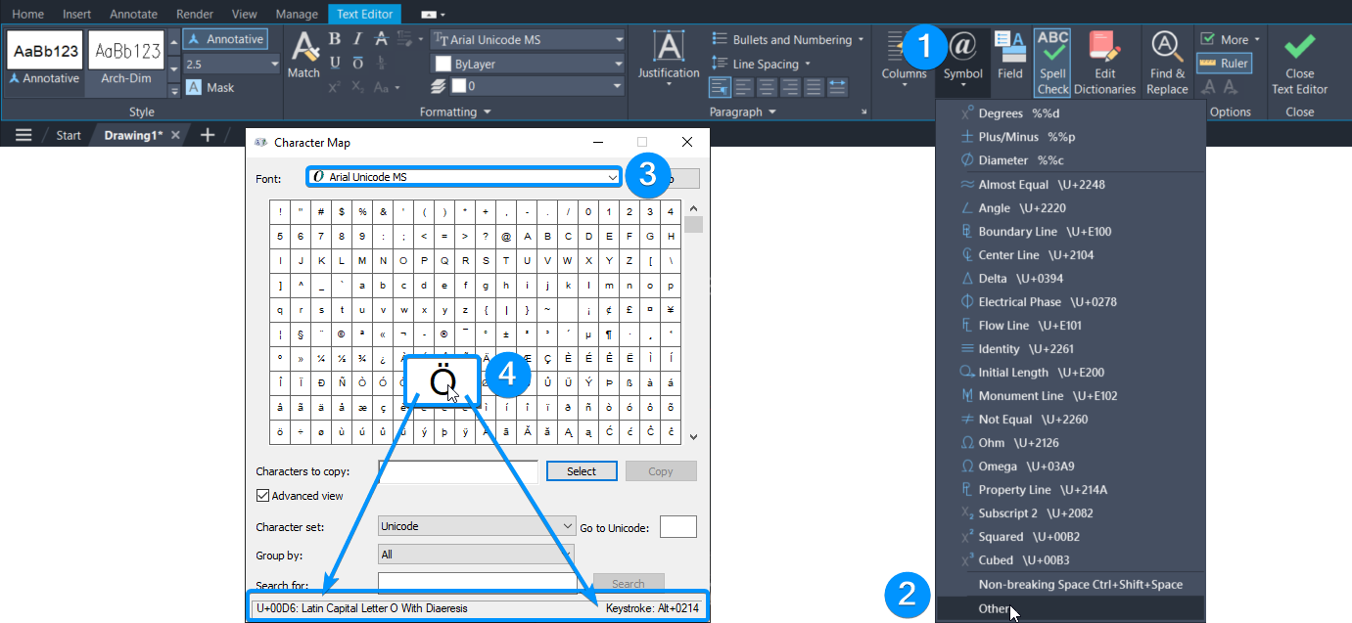Open the Justification icon
Viewport: 1352px width, 623px height.
pos(668,56)
